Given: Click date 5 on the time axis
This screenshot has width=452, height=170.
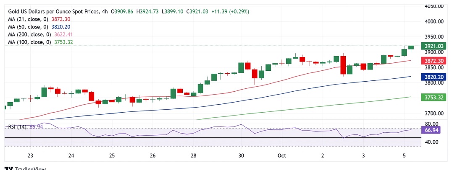Looking at the screenshot, I should [404, 156].
